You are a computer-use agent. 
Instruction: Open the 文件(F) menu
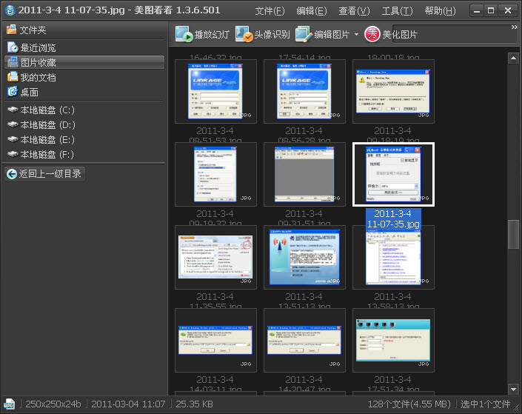270,11
